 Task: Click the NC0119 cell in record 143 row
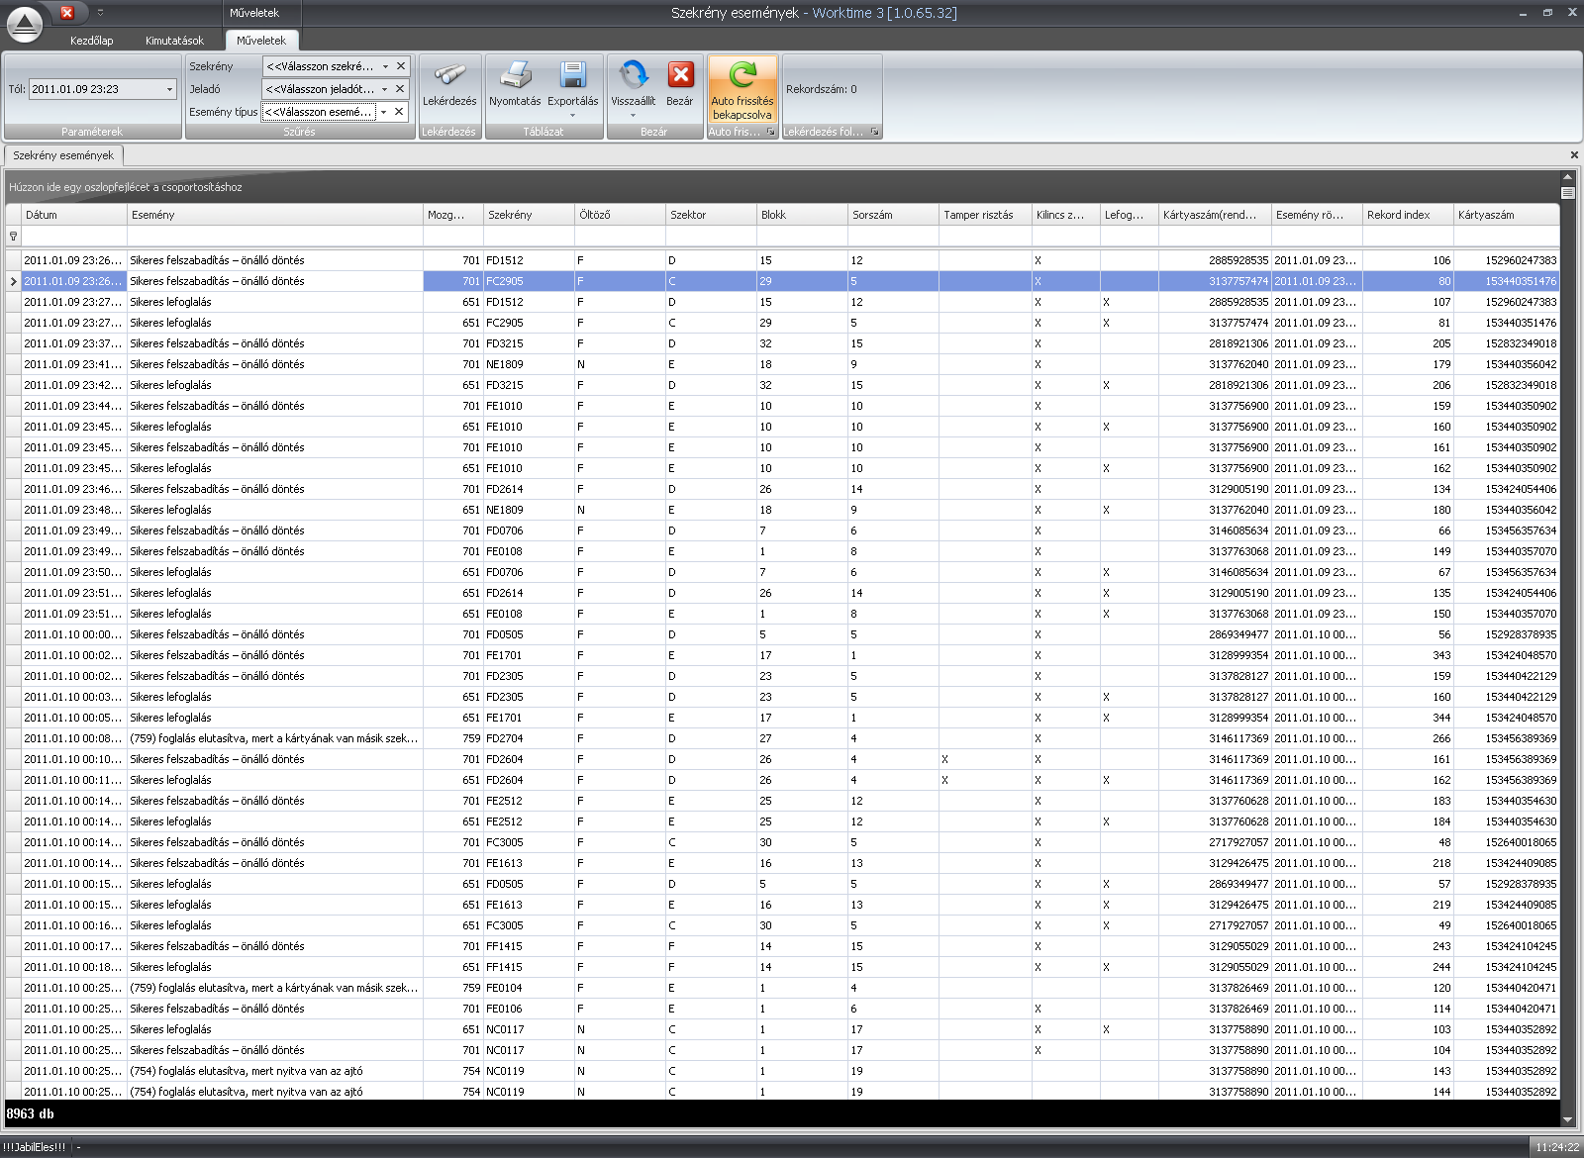pyautogui.click(x=529, y=1071)
